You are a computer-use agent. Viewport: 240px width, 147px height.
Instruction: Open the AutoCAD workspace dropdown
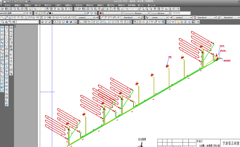point(24,13)
